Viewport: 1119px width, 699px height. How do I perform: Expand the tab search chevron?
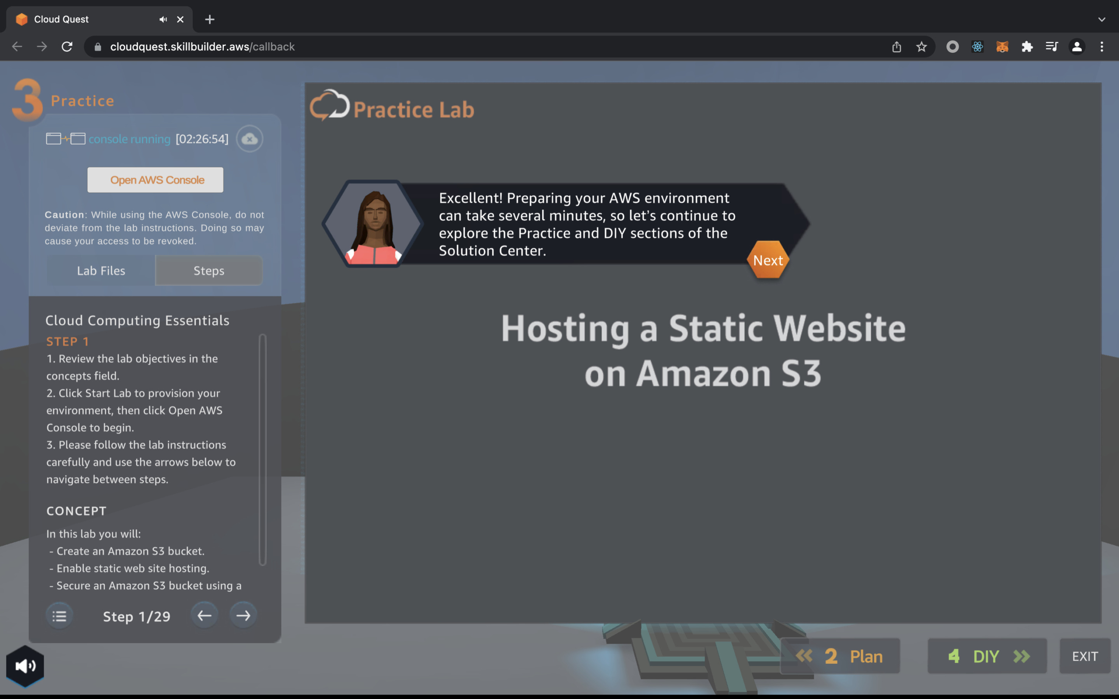pos(1102,19)
